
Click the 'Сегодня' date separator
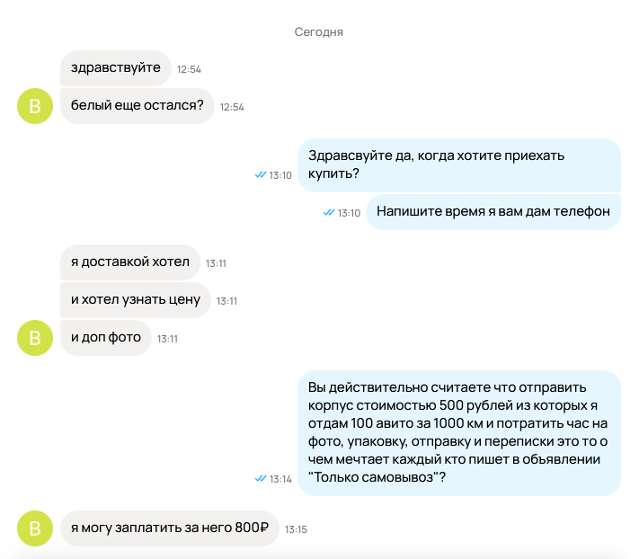(319, 31)
